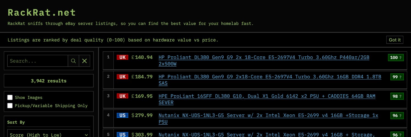Viewport: 411px width, 137px height.
Task: Click the search magnifier icon
Action: tap(73, 61)
